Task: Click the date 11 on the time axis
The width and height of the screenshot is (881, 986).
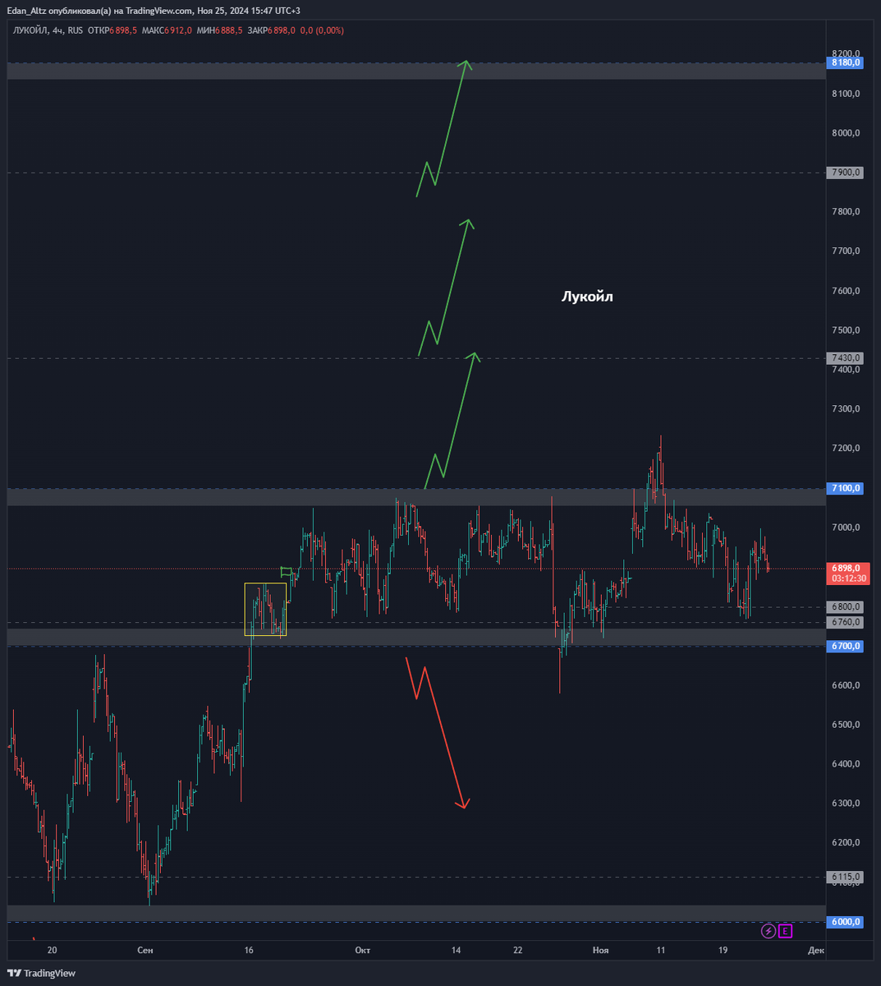Action: pos(660,951)
